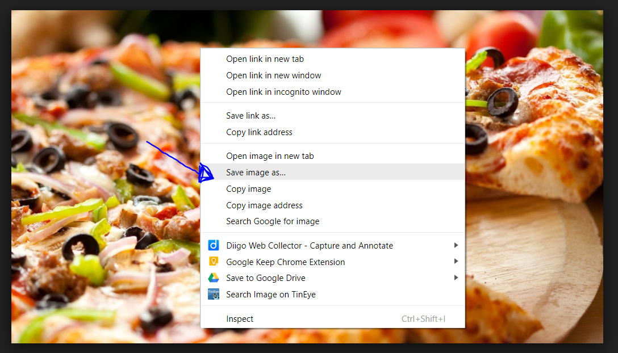The height and width of the screenshot is (353, 618).
Task: Expand the Diigo Web Collector submenu arrow
Action: [x=456, y=245]
